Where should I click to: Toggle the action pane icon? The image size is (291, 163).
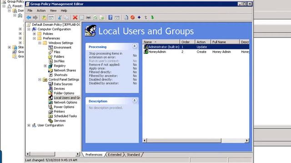coord(117,18)
